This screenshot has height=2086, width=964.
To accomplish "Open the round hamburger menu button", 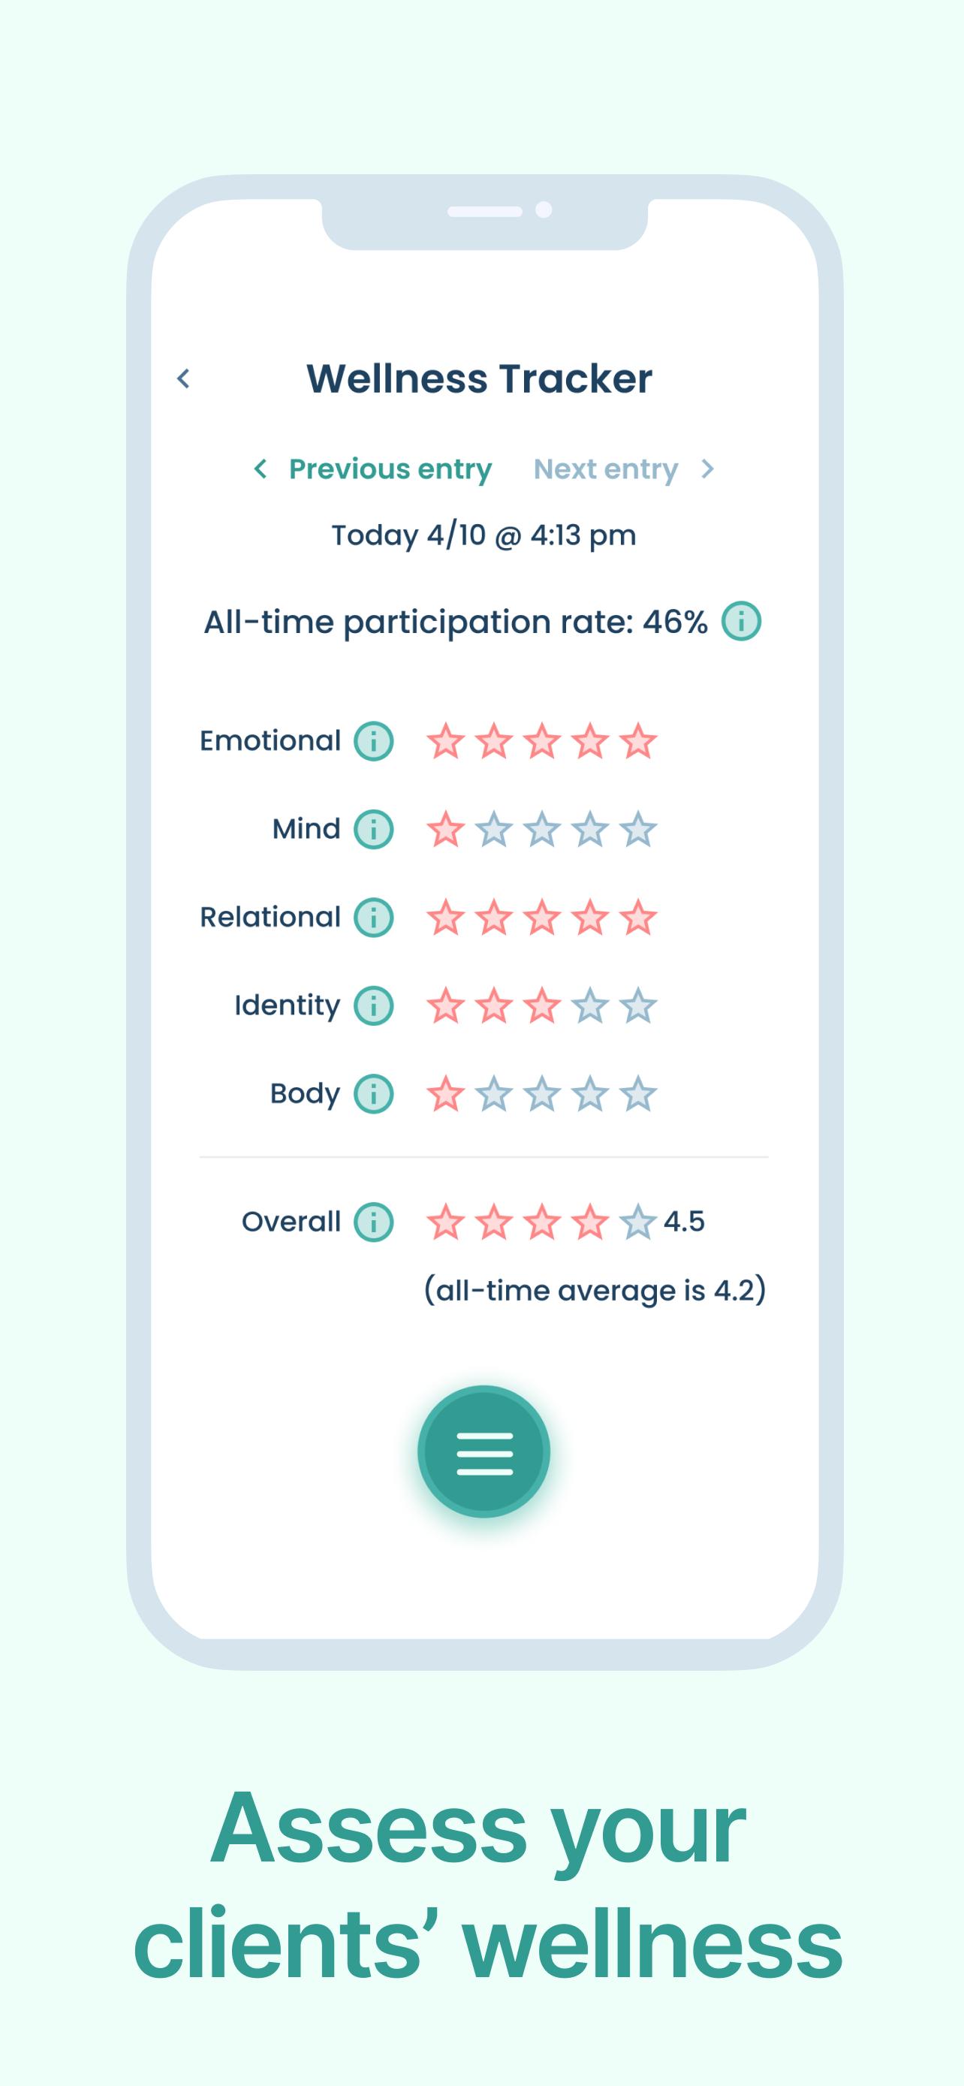I will pyautogui.click(x=484, y=1451).
